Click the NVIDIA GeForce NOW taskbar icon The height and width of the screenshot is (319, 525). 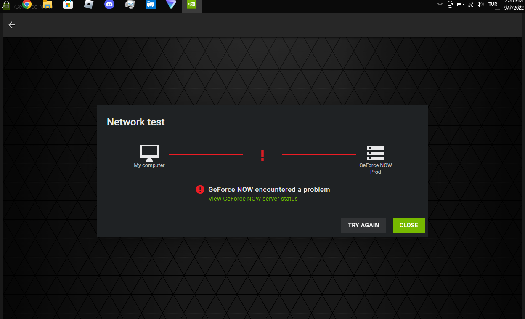pyautogui.click(x=192, y=5)
